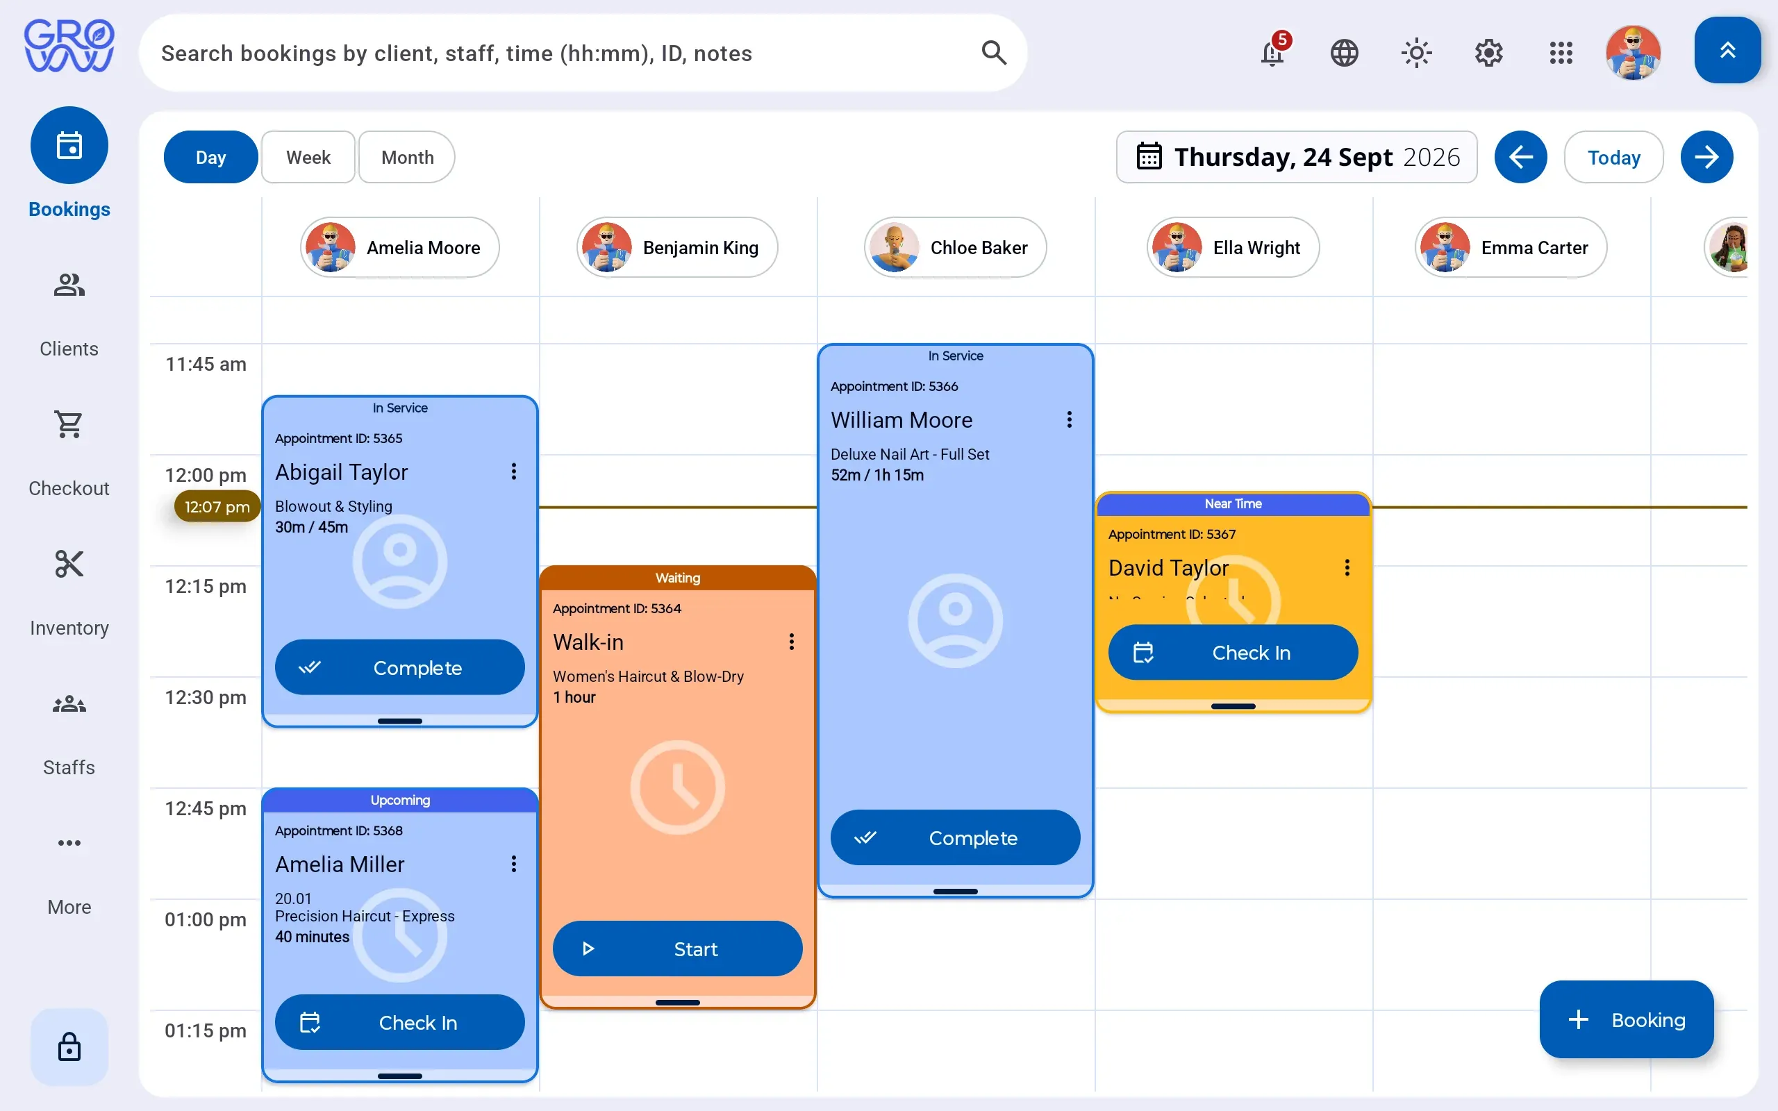
Task: Select staff chip Benjamin King
Action: (676, 248)
